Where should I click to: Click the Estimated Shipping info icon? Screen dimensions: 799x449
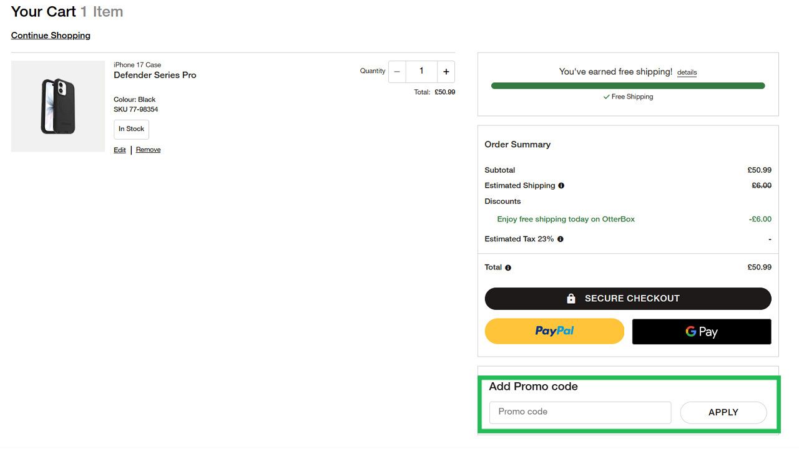pyautogui.click(x=561, y=186)
